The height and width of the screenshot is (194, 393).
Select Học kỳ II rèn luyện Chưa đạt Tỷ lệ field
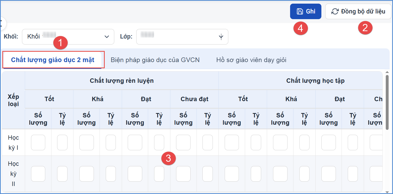208,174
